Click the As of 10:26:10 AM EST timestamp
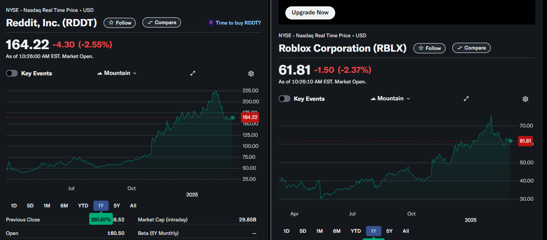The image size is (547, 240). pyautogui.click(x=322, y=82)
